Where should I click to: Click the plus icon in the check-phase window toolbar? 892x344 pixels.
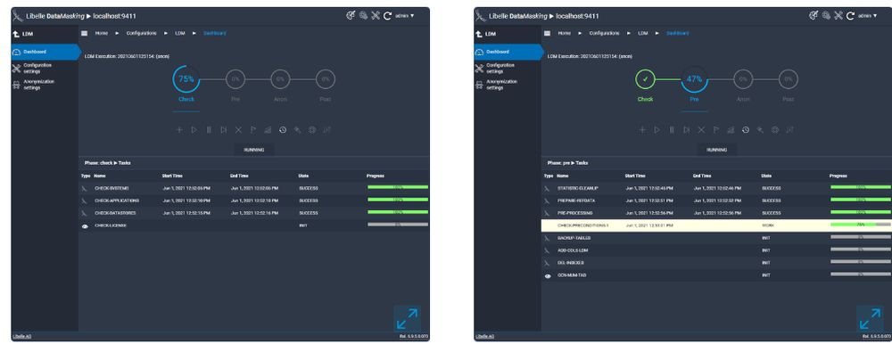pos(179,129)
